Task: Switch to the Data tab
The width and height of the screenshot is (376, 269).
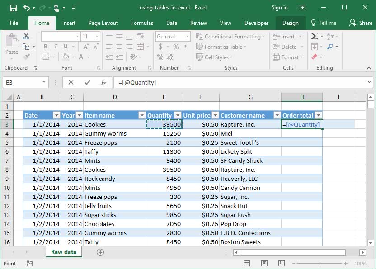Action: click(x=172, y=23)
